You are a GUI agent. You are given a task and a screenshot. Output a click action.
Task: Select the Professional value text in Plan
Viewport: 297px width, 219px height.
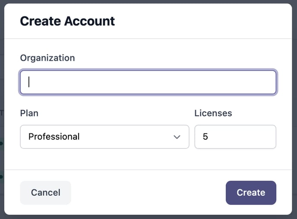[x=54, y=136]
